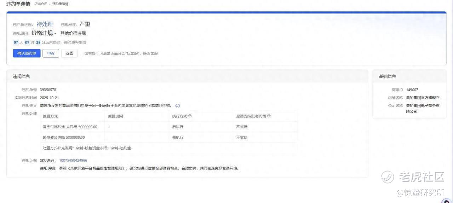The height and width of the screenshot is (203, 453).
Task: Open the rule link after 违规定义 text
Action: pyautogui.click(x=178, y=106)
